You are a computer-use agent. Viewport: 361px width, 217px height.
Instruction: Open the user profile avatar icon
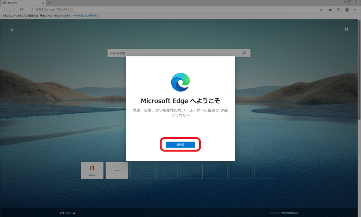[x=347, y=9]
